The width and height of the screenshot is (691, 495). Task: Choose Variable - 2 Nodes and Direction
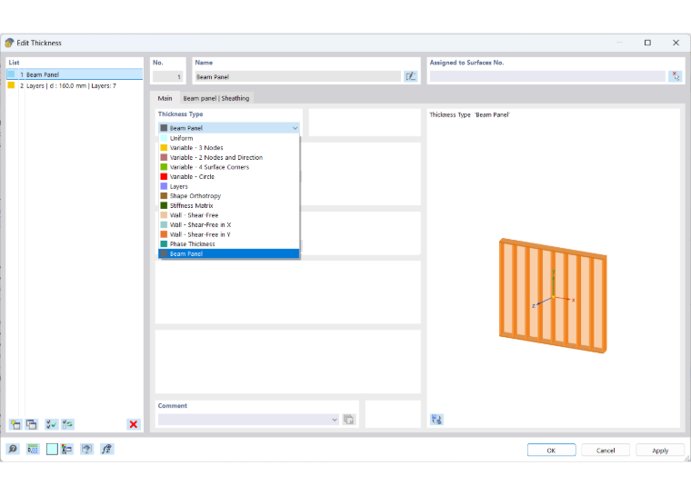pyautogui.click(x=229, y=157)
